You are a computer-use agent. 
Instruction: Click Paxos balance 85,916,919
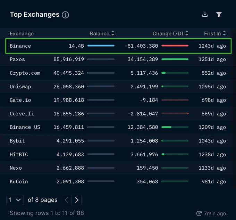pos(69,59)
